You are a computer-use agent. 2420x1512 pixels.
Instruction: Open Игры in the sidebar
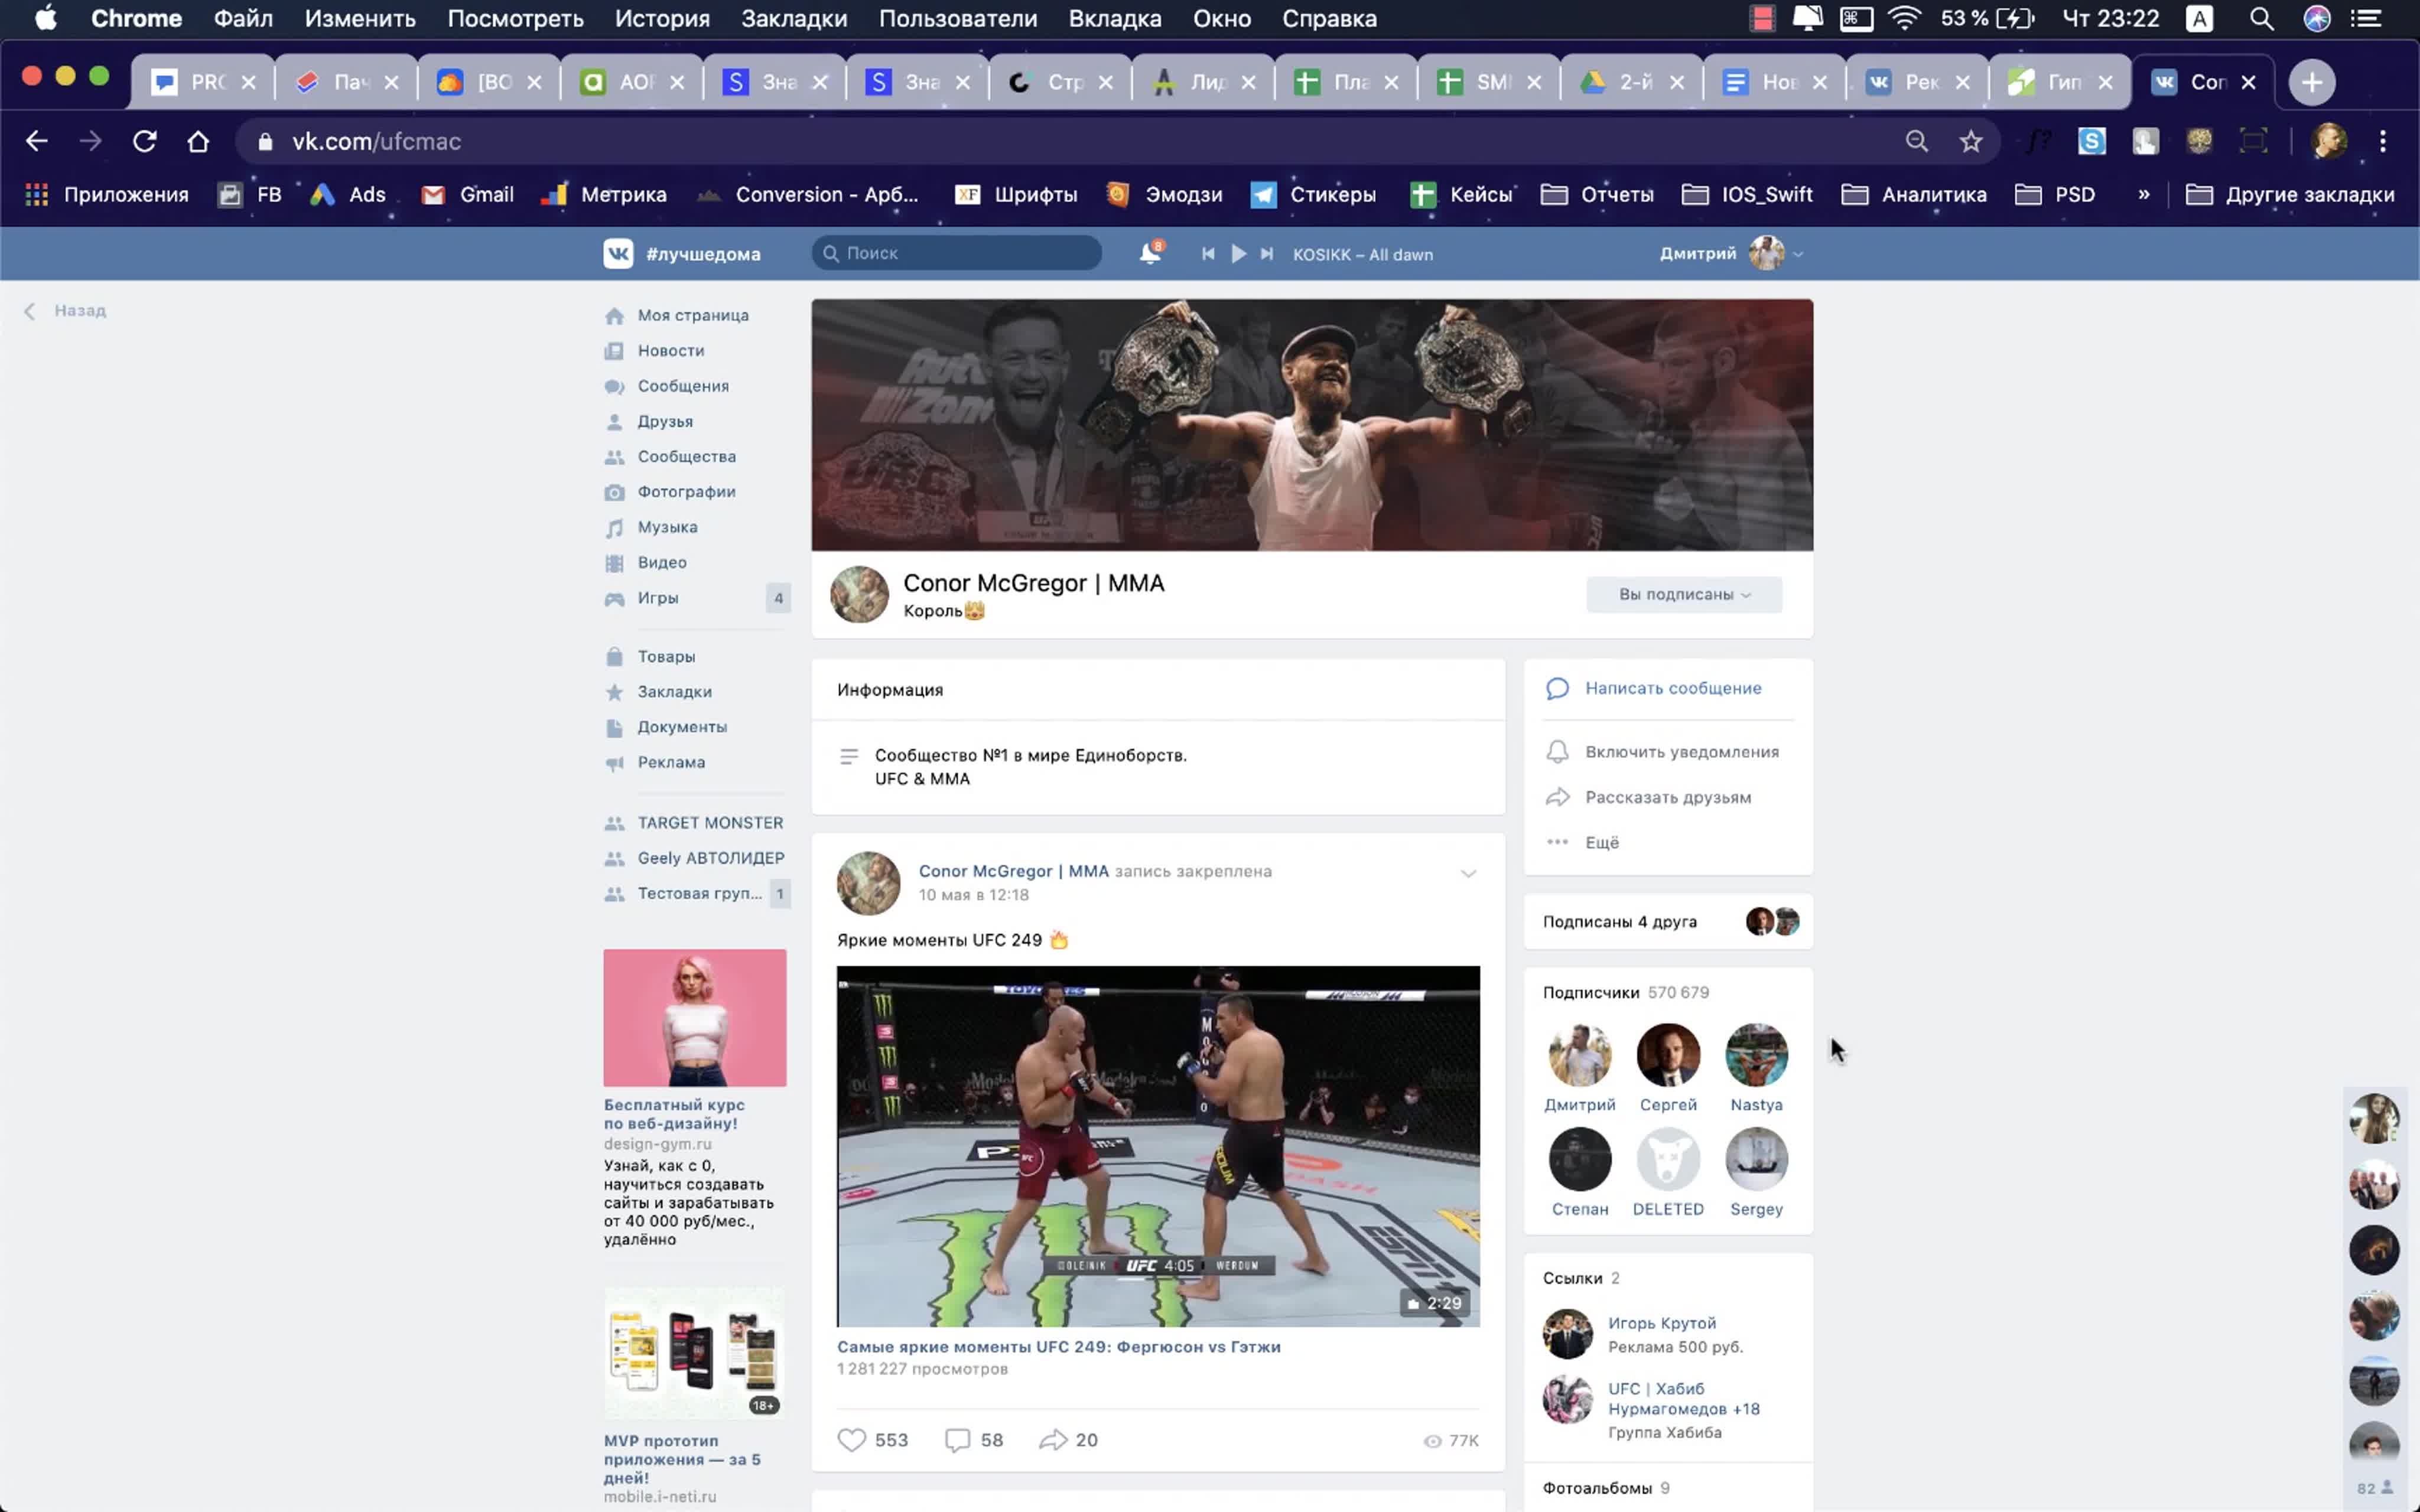tap(657, 598)
